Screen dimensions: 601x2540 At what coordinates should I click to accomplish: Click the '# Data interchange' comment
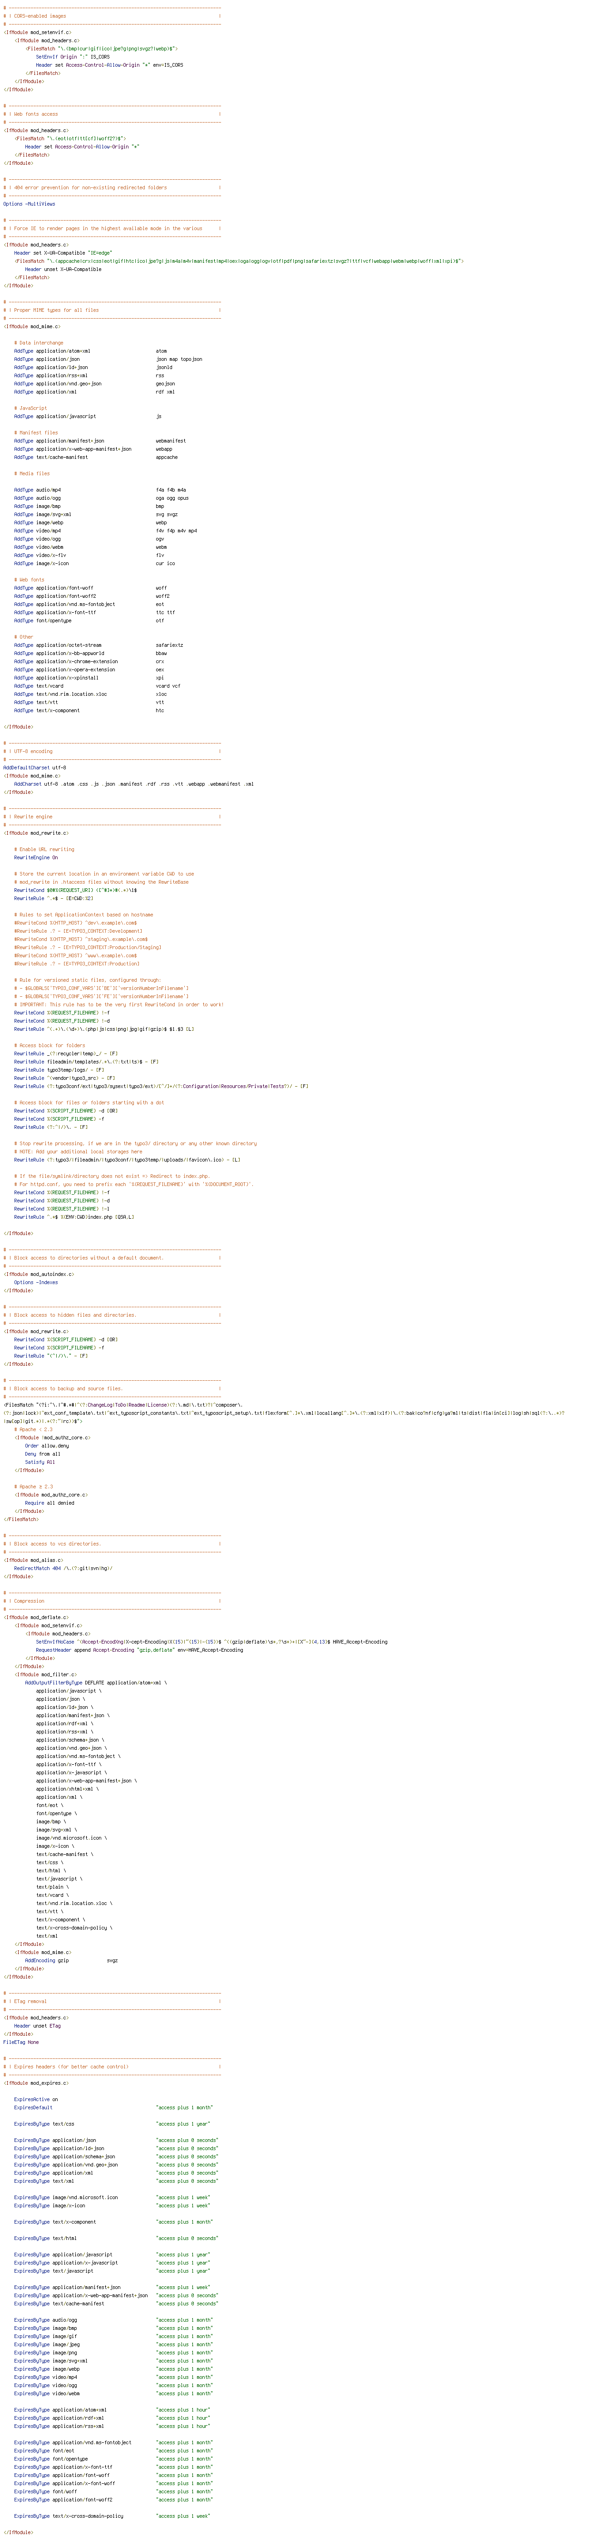click(x=39, y=343)
